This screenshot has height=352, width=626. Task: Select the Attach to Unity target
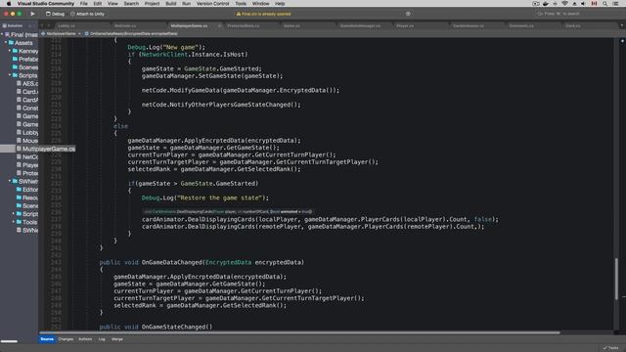(87, 14)
